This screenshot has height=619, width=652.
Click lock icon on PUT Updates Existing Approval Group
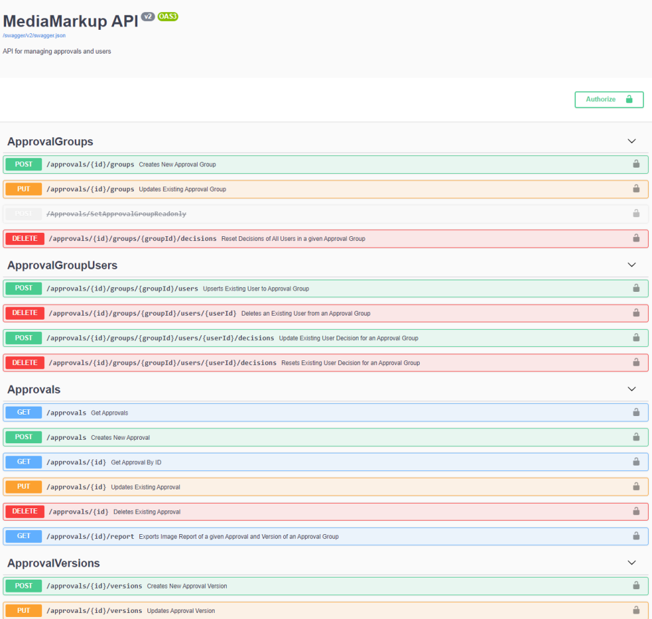click(x=636, y=189)
